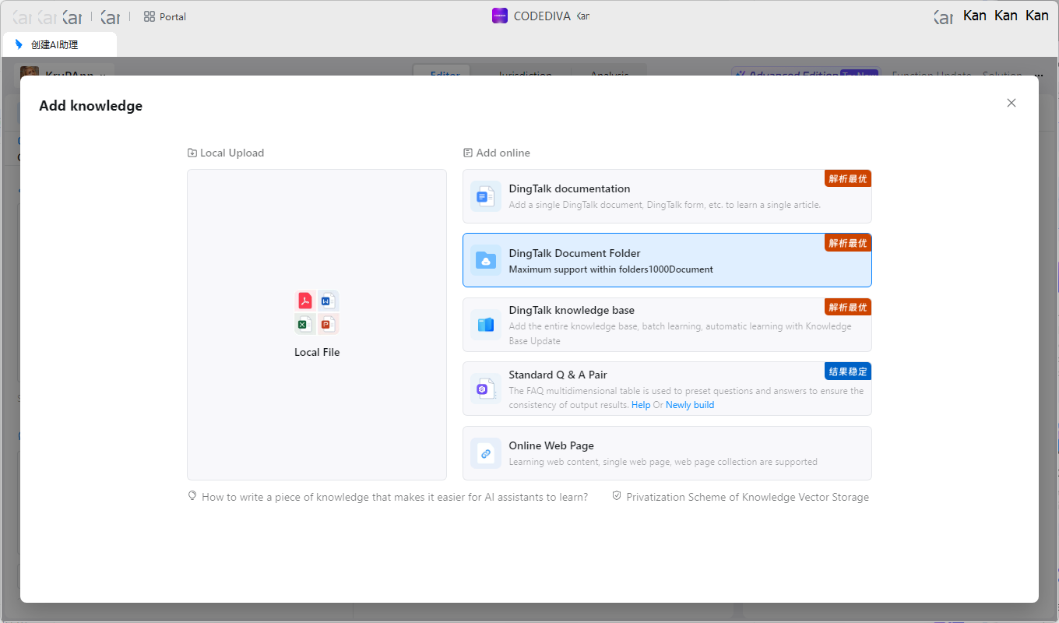This screenshot has height=623, width=1059.
Task: Click the Portal grid icon
Action: 150,16
